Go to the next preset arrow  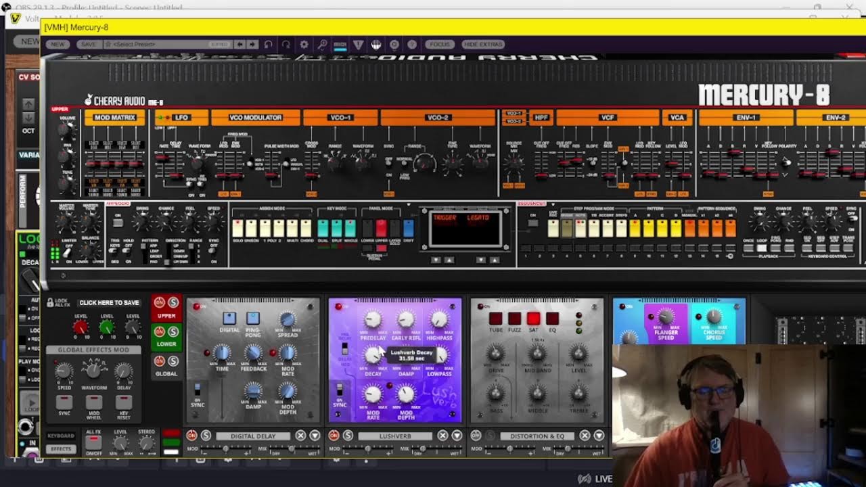(x=252, y=45)
